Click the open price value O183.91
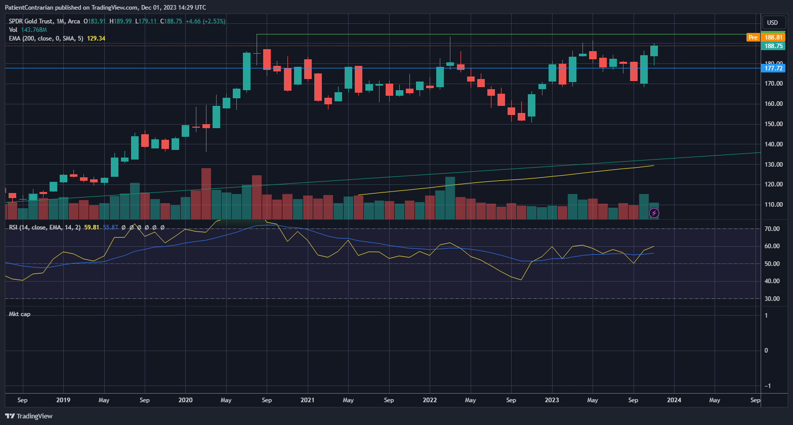Image resolution: width=793 pixels, height=425 pixels. tap(95, 21)
